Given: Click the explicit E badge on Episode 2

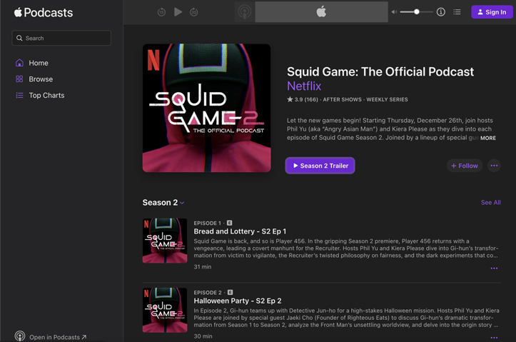Looking at the screenshot, I should coord(231,292).
